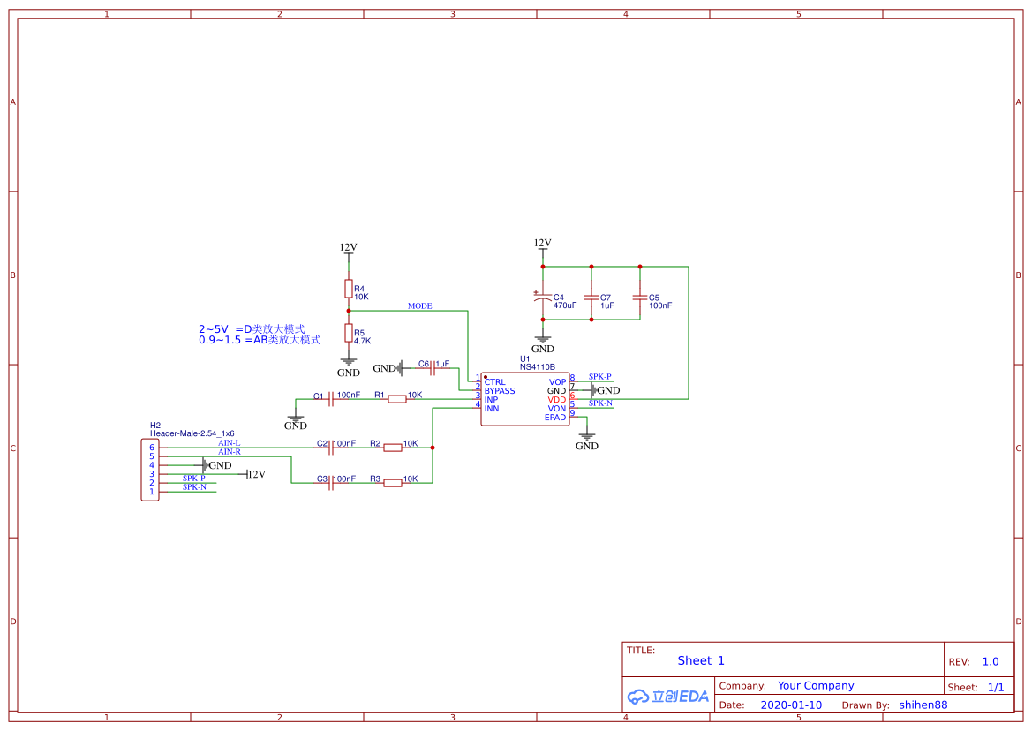Select the C7 capacitor symbol
The height and width of the screenshot is (731, 1032).
click(x=591, y=298)
